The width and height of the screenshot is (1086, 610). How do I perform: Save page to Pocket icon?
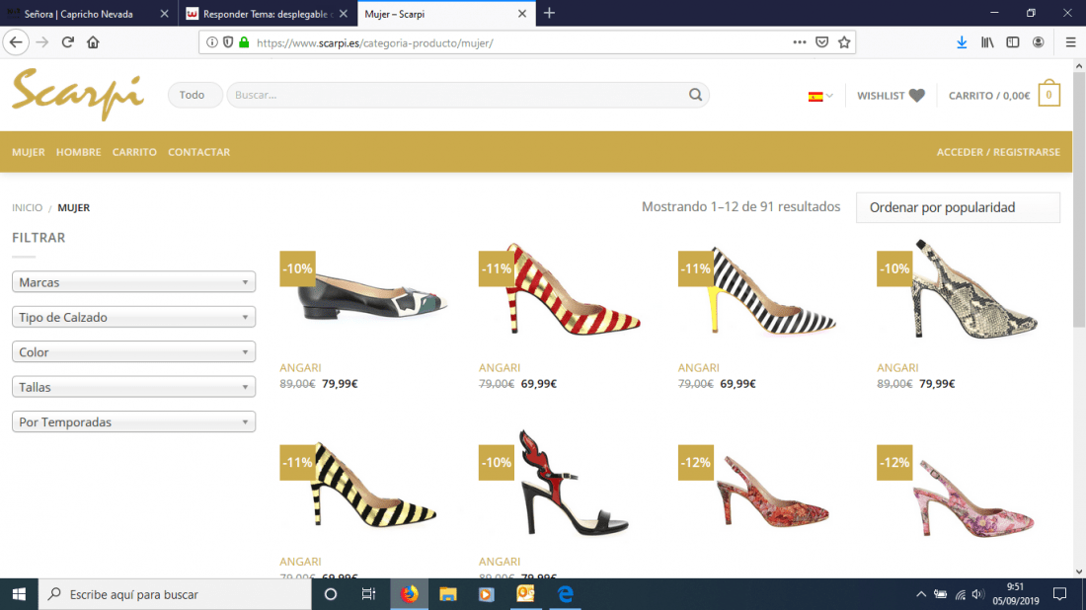(x=822, y=42)
